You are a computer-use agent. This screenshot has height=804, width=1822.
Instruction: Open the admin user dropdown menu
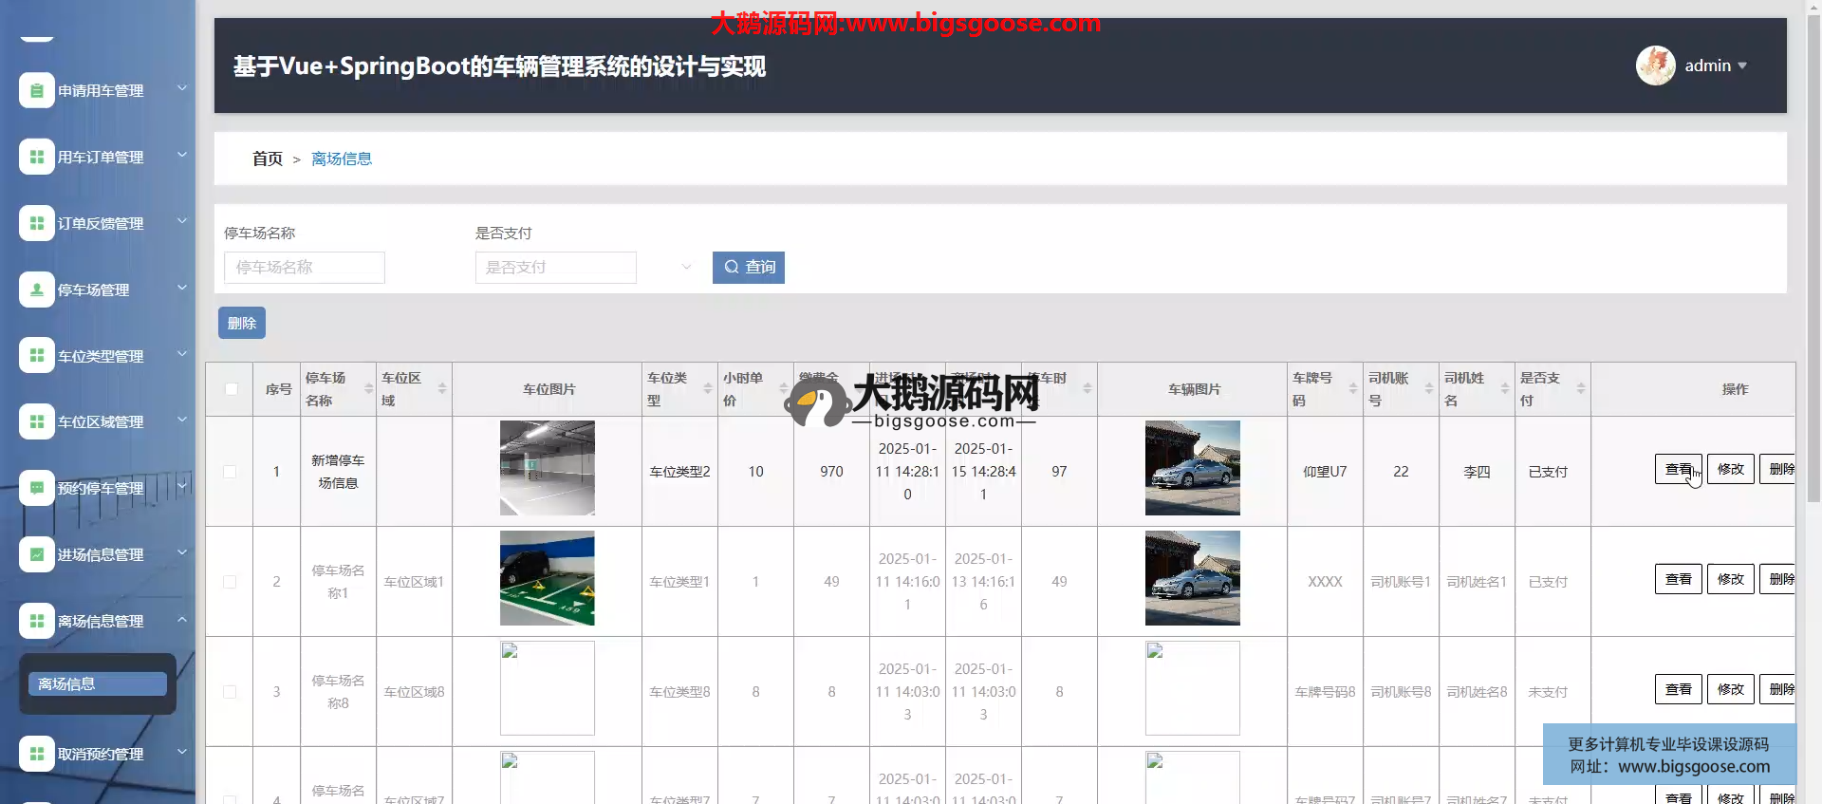1716,65
